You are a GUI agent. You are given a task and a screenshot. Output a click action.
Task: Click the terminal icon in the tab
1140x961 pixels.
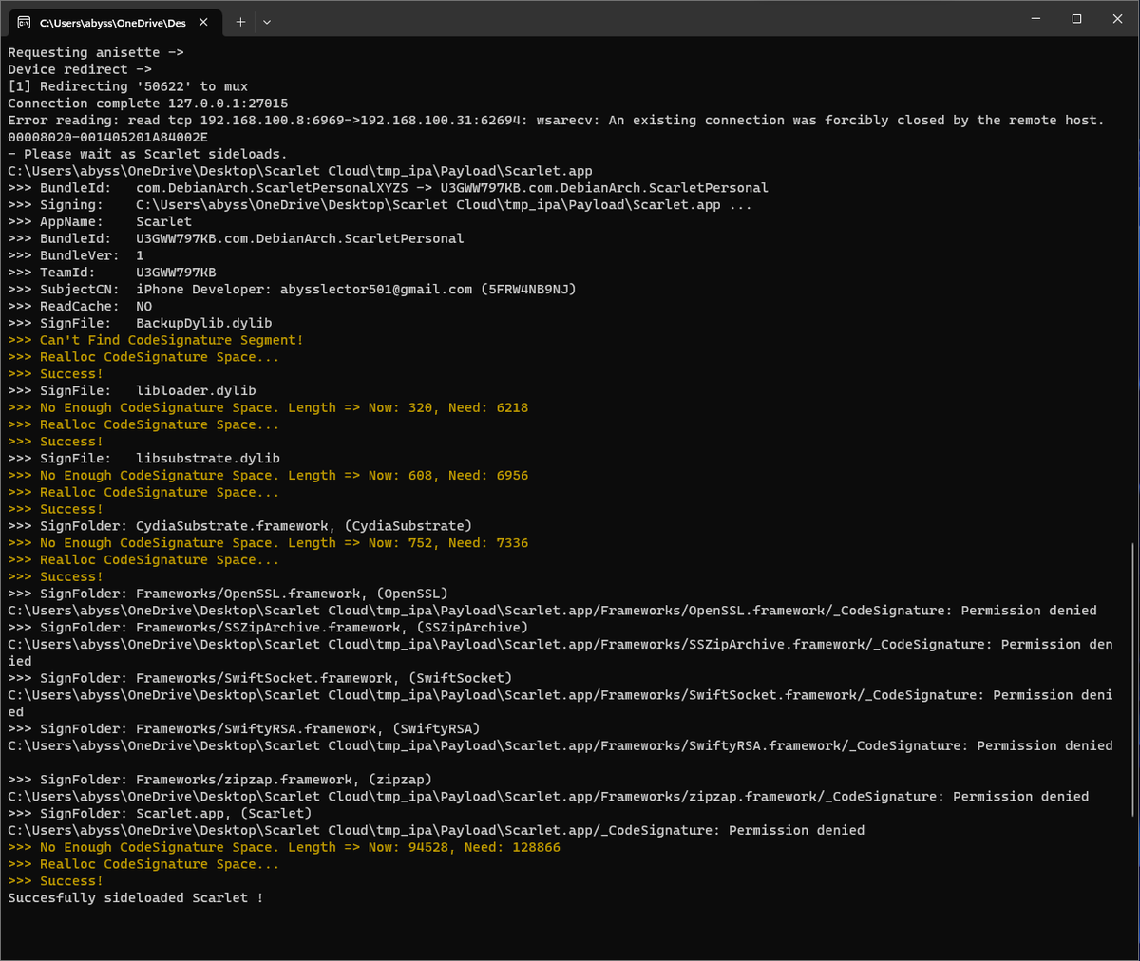(x=24, y=22)
